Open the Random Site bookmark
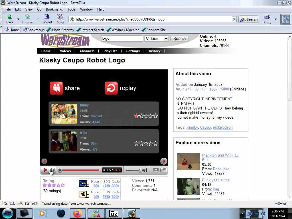292x219 pixels. pos(154,30)
